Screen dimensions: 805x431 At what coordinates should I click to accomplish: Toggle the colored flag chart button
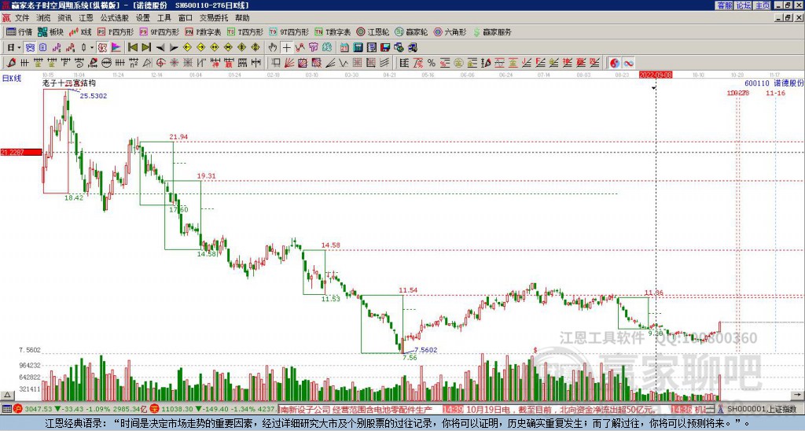pos(116,47)
